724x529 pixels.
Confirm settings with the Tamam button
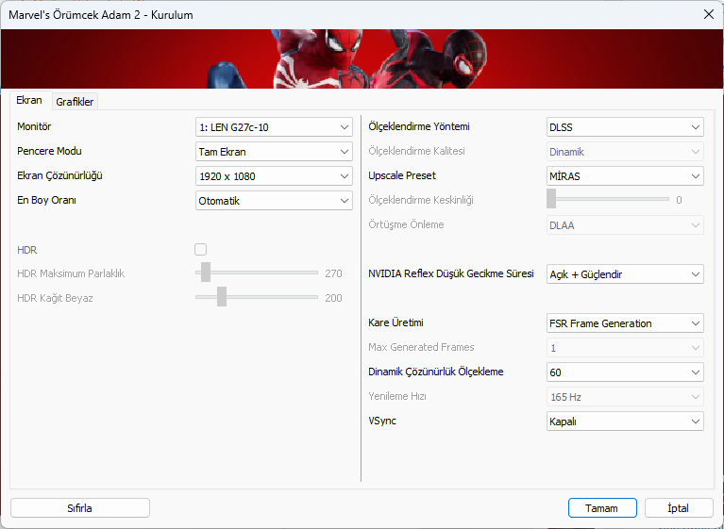pyautogui.click(x=602, y=508)
